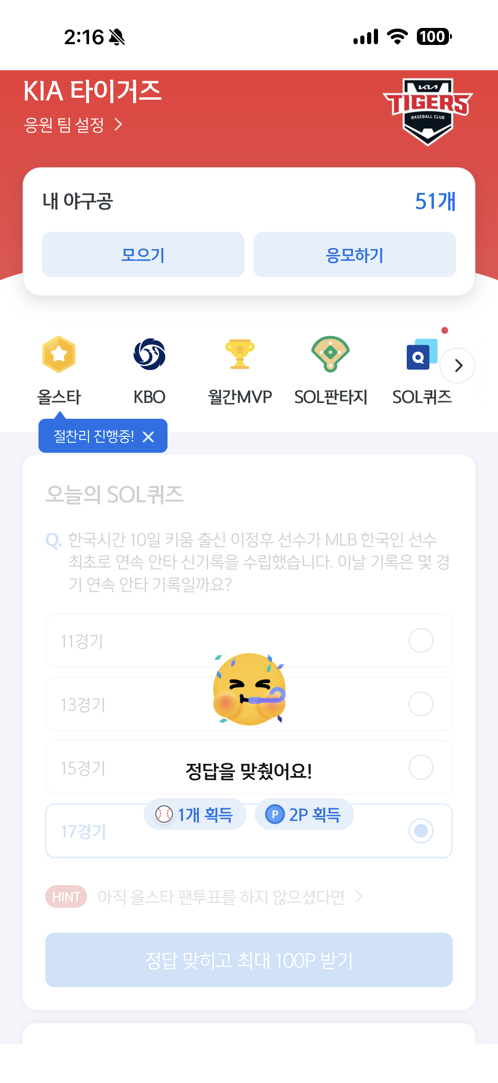Viewport: 498px width, 1083px height.
Task: Tap 정답 맞히고 최대 100P 받기 button
Action: [249, 960]
